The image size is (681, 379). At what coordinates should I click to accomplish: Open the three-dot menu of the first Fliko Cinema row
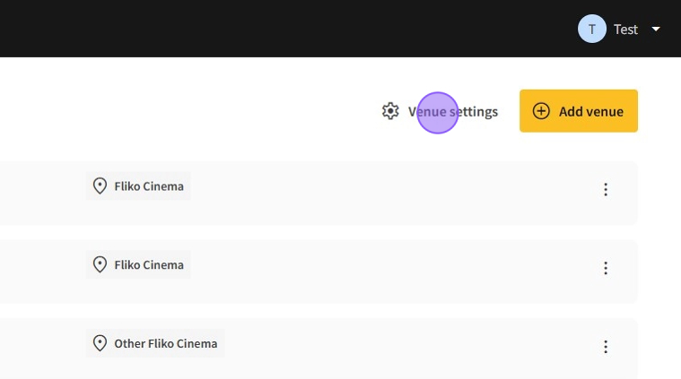coord(606,189)
